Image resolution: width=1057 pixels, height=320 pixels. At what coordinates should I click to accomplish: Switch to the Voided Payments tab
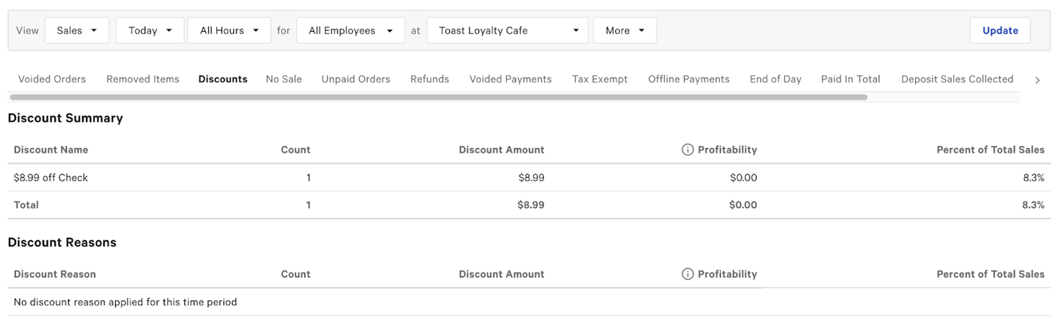[510, 79]
